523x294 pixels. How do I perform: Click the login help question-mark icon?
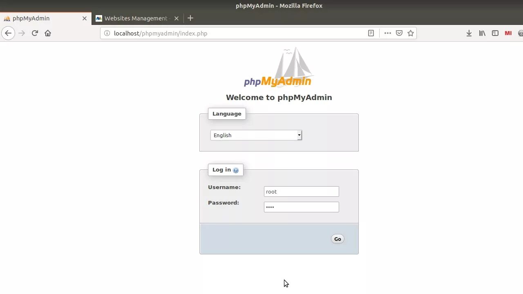click(x=236, y=170)
